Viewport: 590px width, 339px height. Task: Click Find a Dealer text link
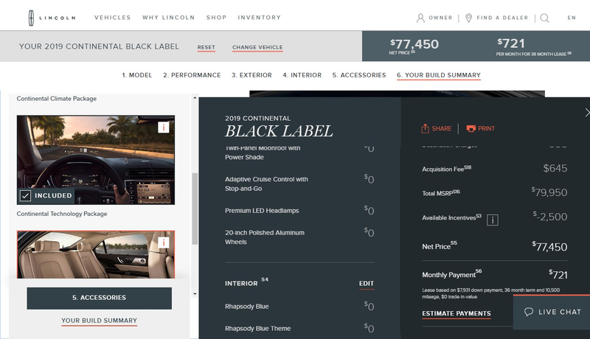(x=502, y=18)
